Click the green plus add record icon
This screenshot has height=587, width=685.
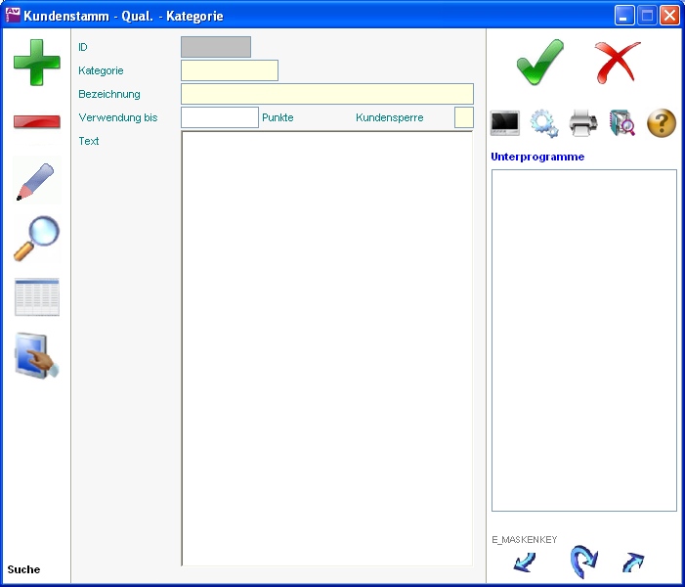coord(36,63)
